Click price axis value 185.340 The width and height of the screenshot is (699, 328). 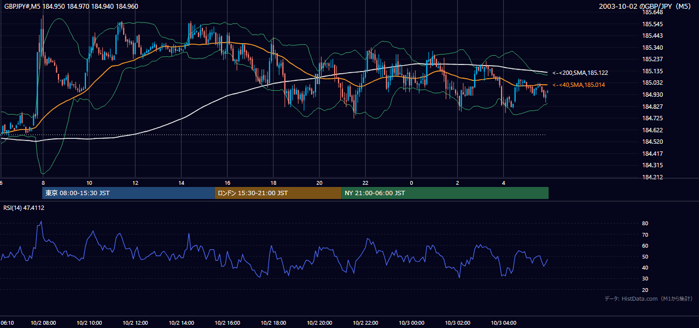[x=653, y=48]
